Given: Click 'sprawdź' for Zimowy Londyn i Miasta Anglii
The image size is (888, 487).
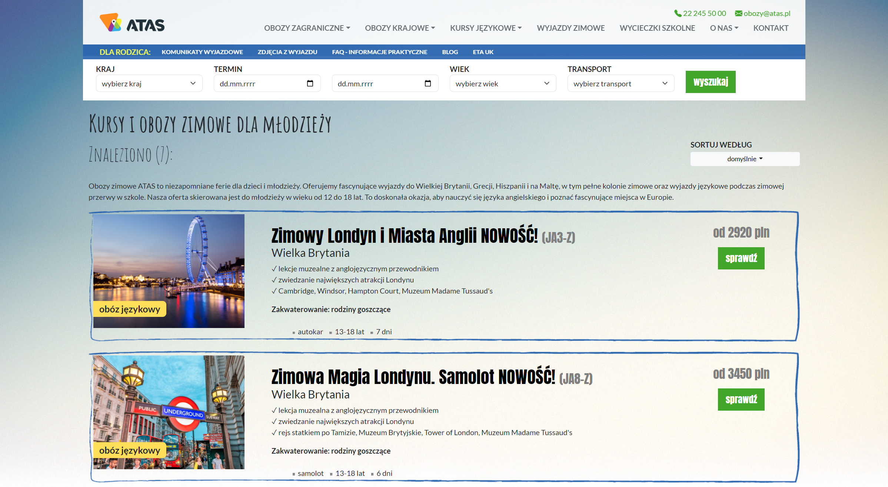Looking at the screenshot, I should tap(741, 258).
